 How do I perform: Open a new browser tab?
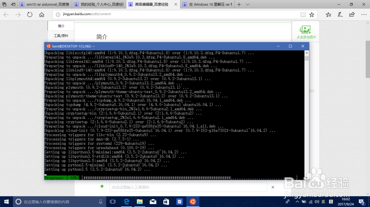[x=239, y=4]
